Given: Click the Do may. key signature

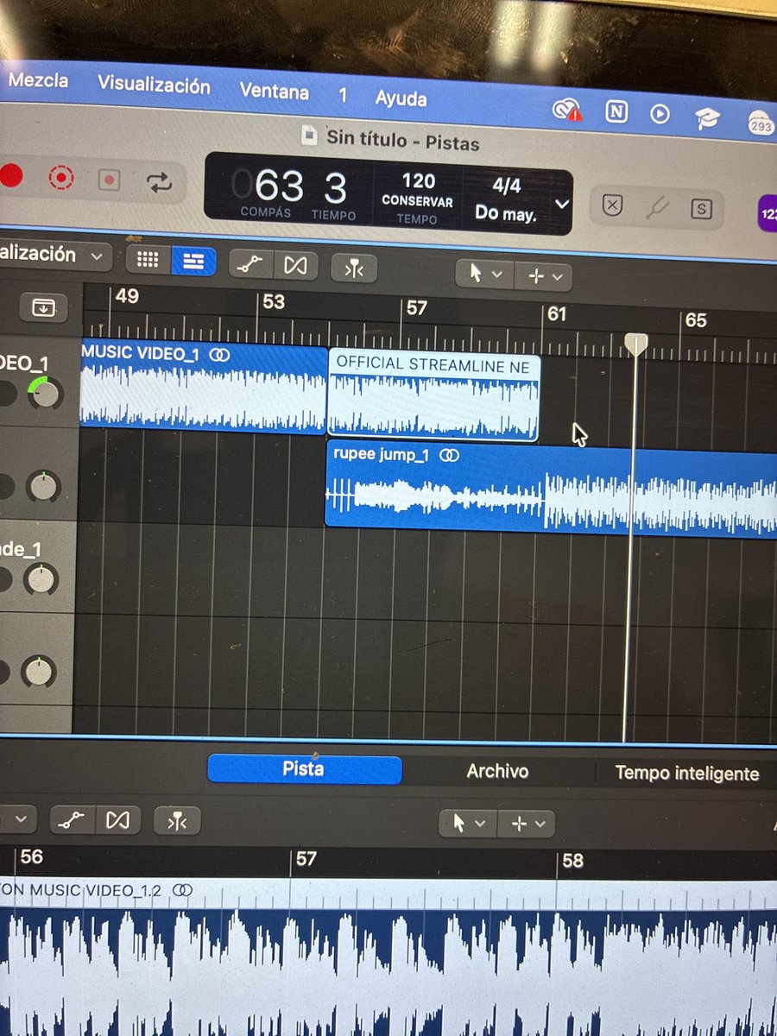Looking at the screenshot, I should coord(506,213).
